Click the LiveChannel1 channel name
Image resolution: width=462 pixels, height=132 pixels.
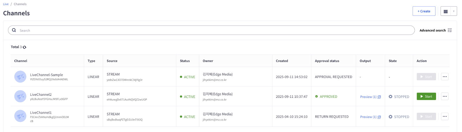point(41,113)
